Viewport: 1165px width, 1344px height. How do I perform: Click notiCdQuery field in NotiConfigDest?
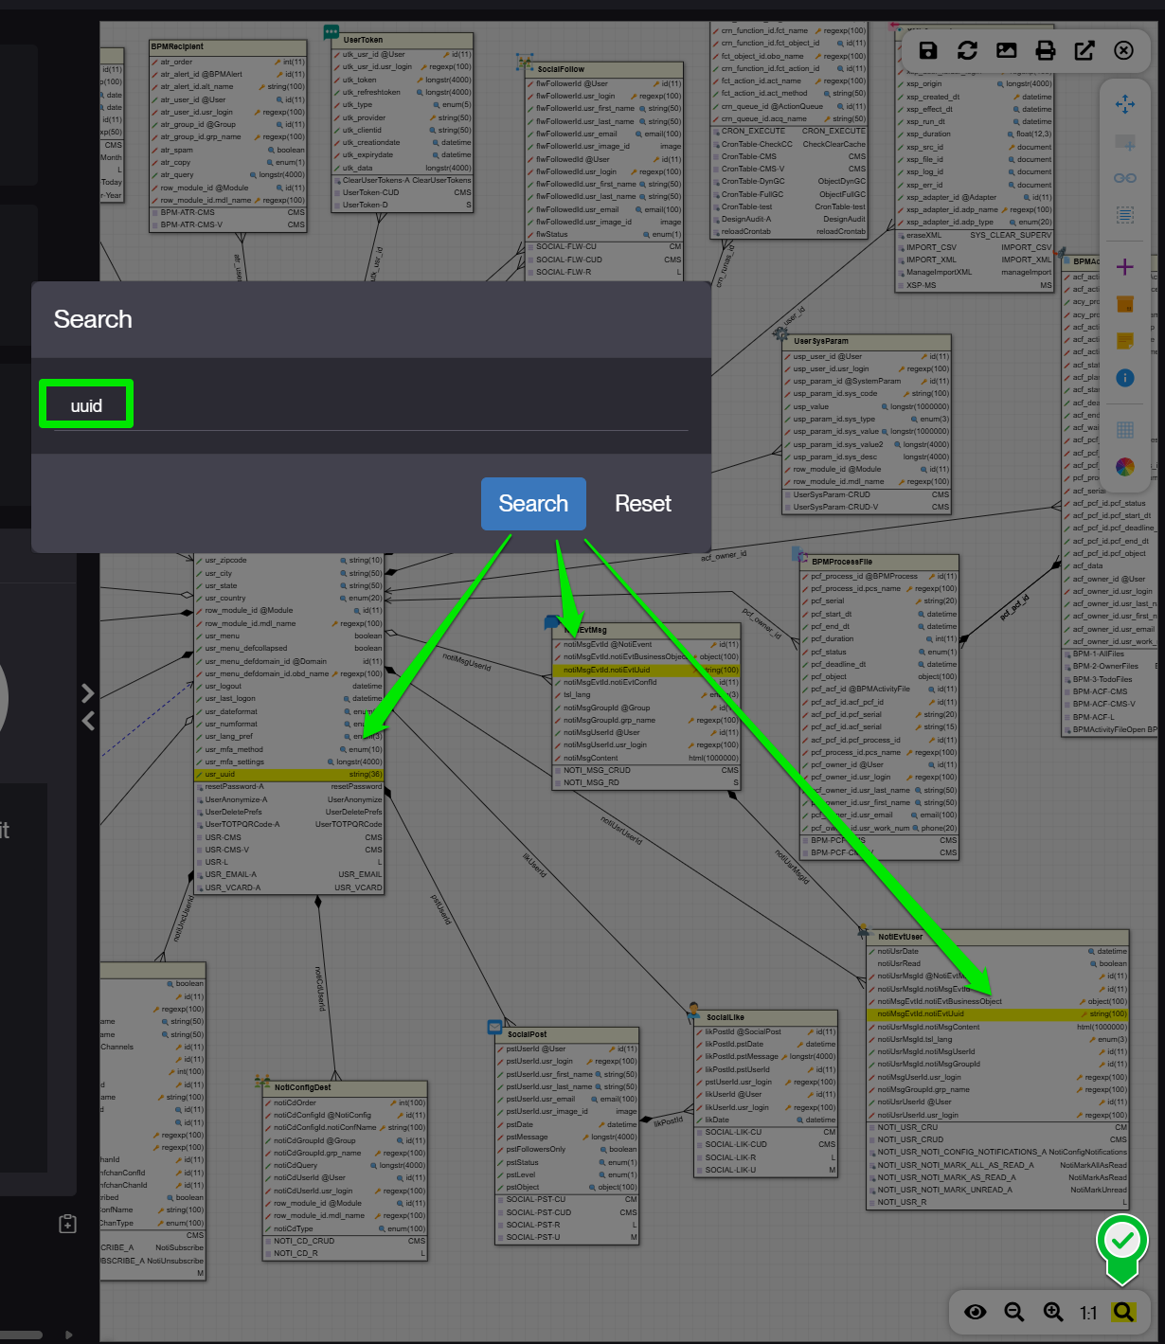pos(345,1166)
